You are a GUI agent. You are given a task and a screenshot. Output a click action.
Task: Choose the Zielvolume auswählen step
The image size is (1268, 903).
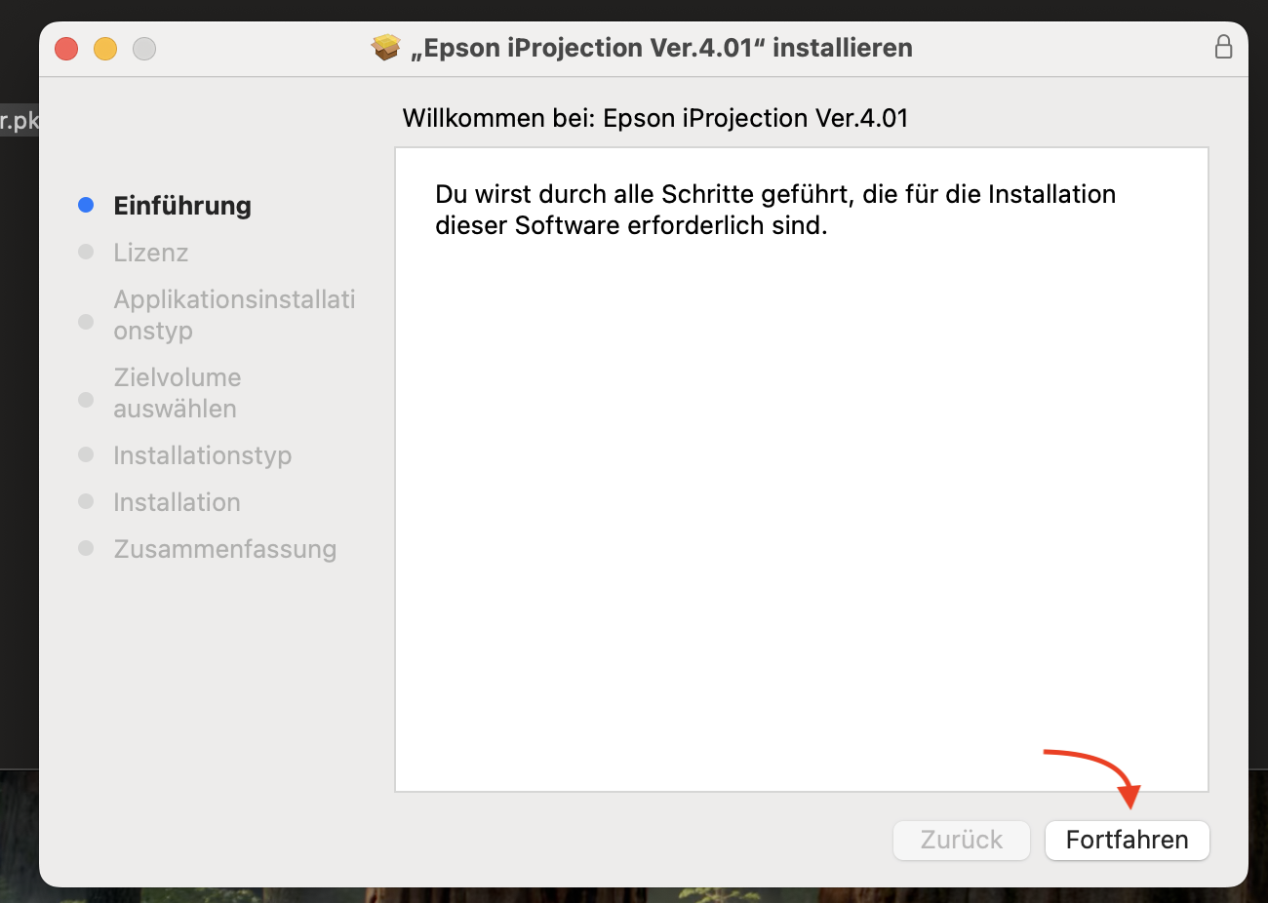tap(178, 393)
